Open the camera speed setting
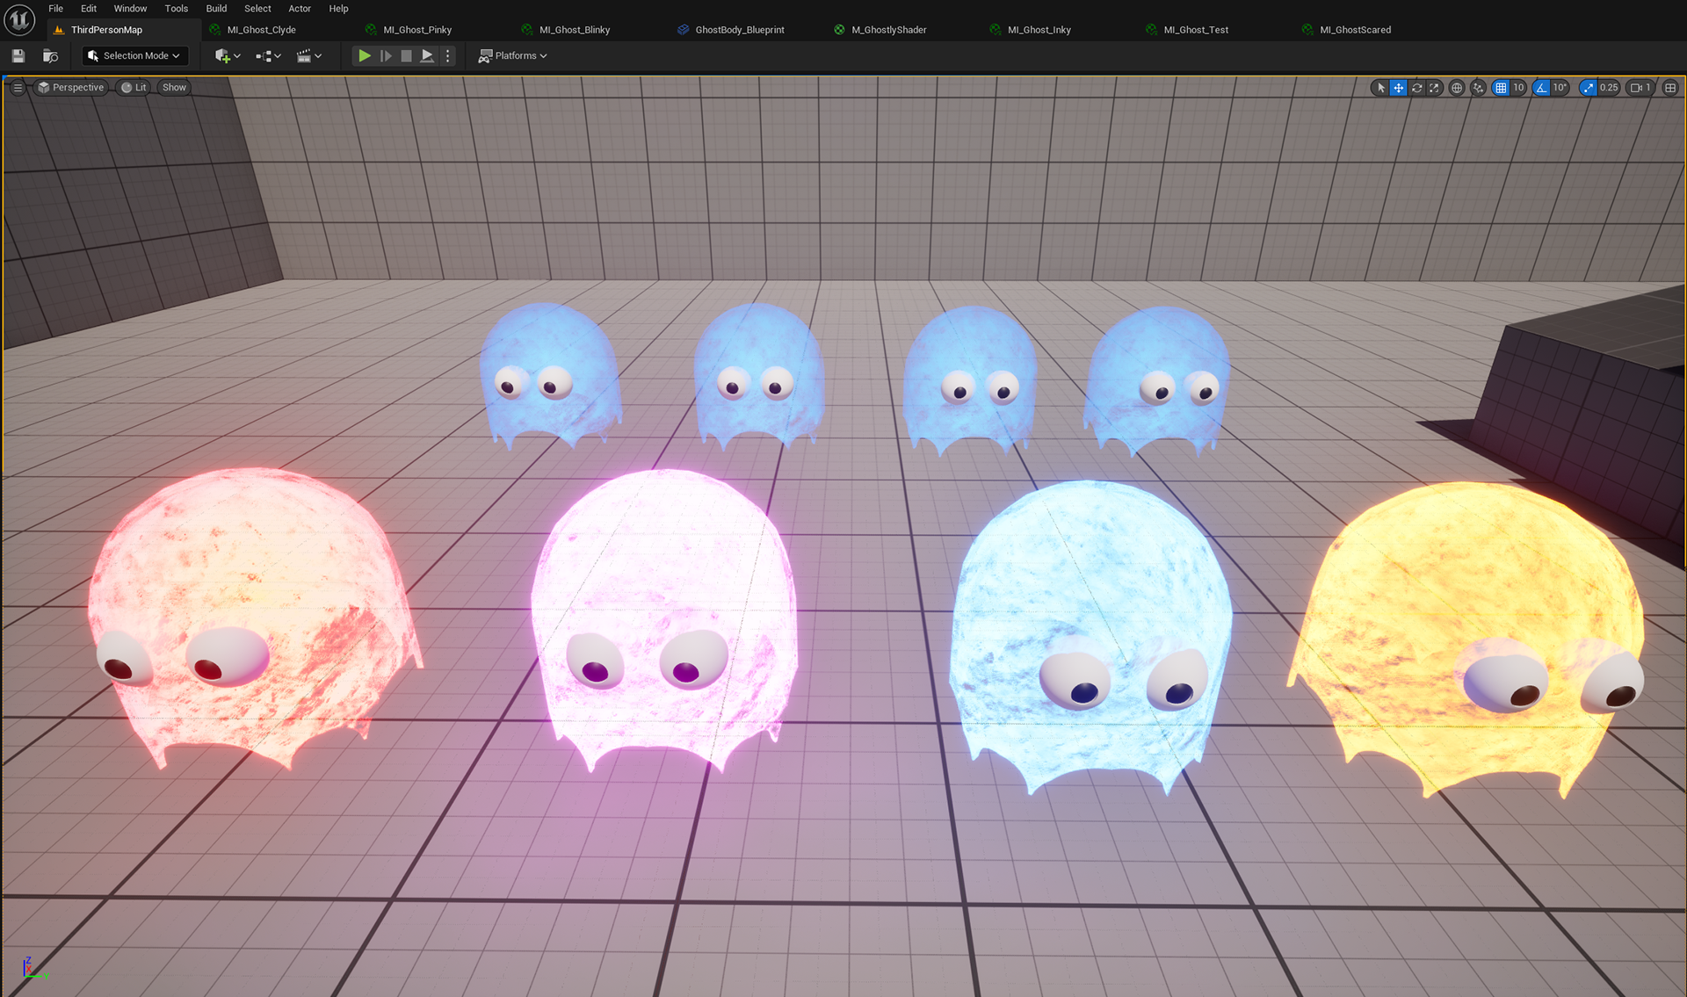The width and height of the screenshot is (1687, 997). click(1640, 88)
